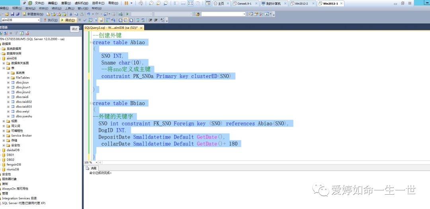430x209 pixels.
Task: Click the save file disk icon
Action: pos(12,14)
